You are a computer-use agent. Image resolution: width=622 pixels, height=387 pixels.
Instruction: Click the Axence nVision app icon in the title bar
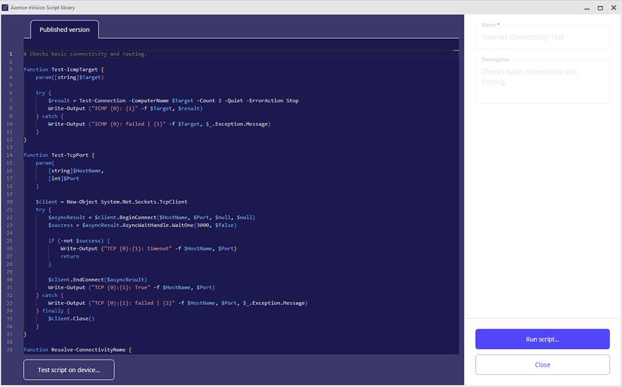click(x=5, y=7)
